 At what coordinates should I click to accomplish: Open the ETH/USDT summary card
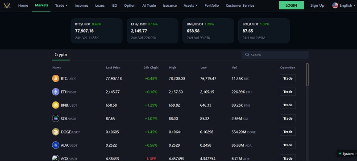click(152, 31)
